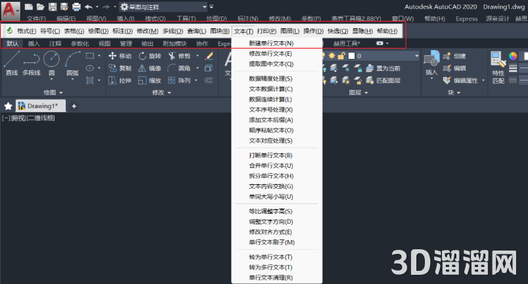Open the 草图与注释 workspace dropdown

click(164, 7)
